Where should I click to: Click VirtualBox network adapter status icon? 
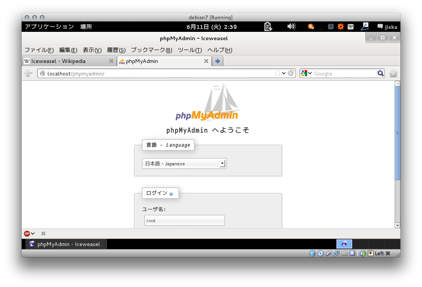click(337, 253)
